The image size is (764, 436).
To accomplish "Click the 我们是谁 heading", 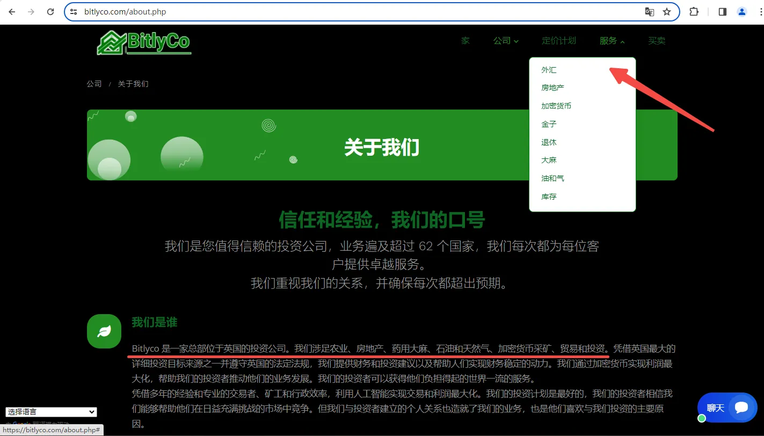I will [x=155, y=323].
